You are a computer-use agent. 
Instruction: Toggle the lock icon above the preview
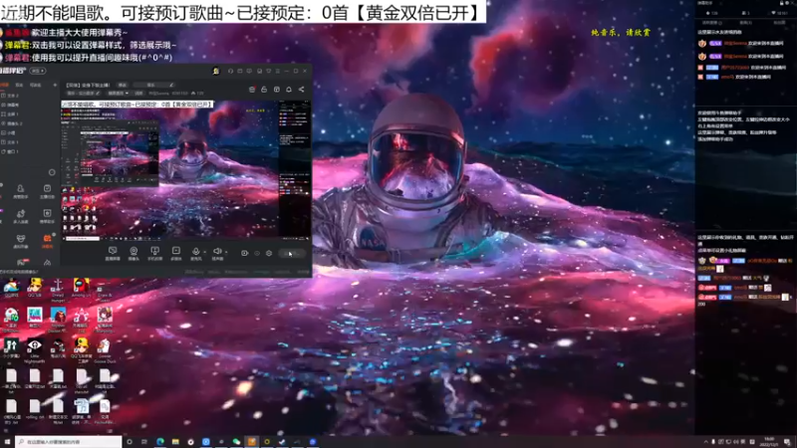click(x=264, y=90)
